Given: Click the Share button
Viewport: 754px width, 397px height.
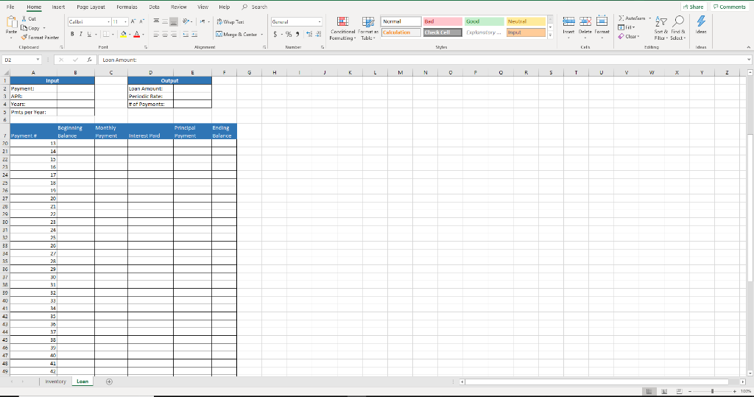Looking at the screenshot, I should [x=694, y=7].
